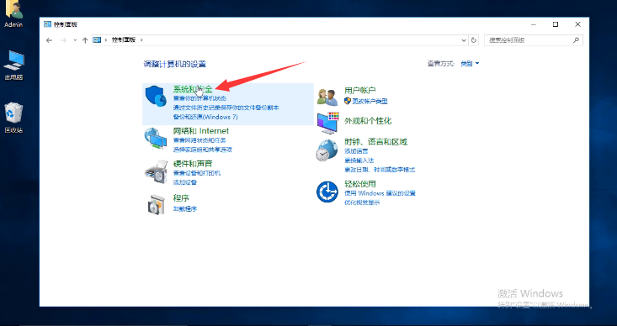Open the 时钟、语言和区域 heading link
The height and width of the screenshot is (326, 617).
(x=375, y=142)
